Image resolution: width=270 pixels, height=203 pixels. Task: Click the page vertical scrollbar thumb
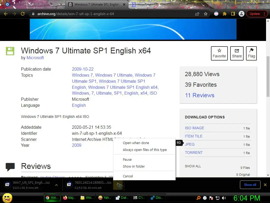268,76
